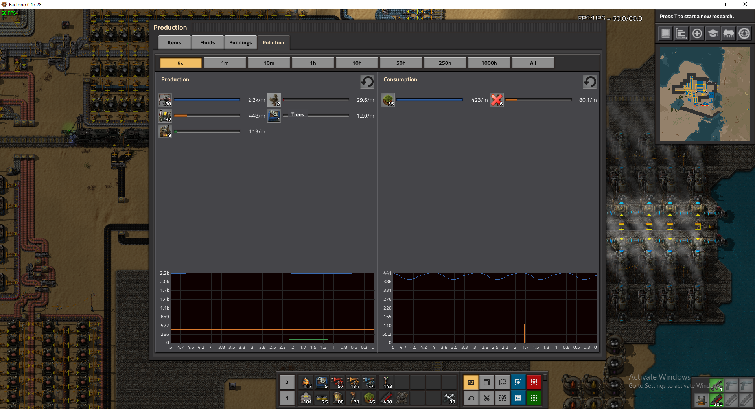Pick the landfill grass stack of 45
755x409 pixels.
[x=369, y=398]
